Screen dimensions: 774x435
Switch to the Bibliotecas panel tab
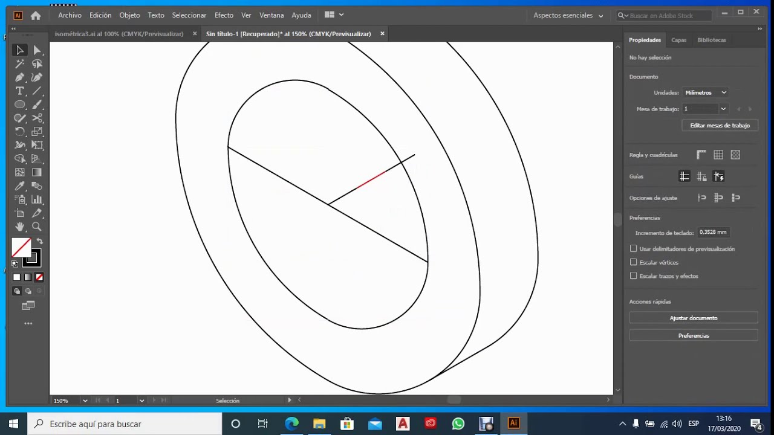coord(712,40)
